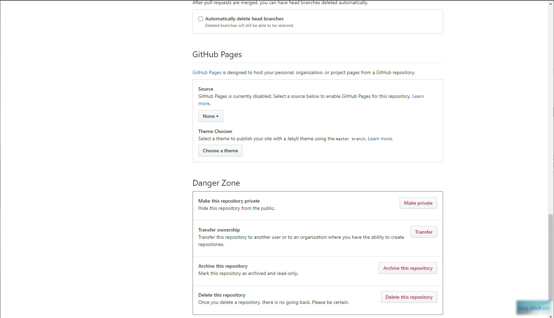Click the Make private button

tap(418, 203)
